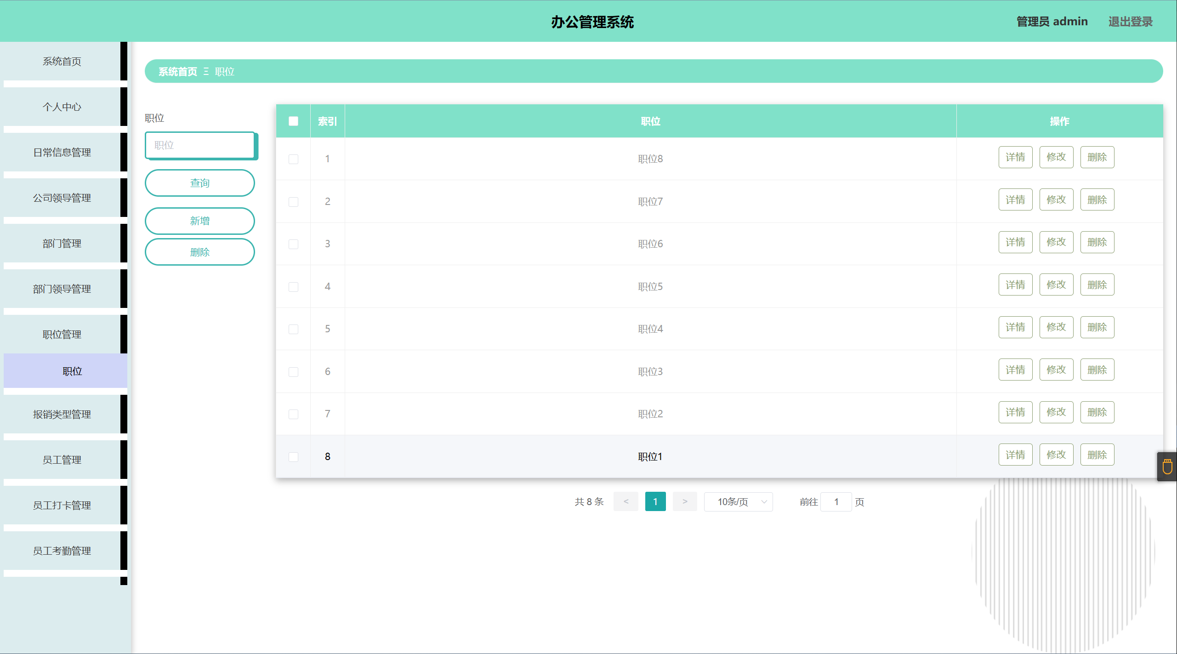Image resolution: width=1177 pixels, height=654 pixels.
Task: Click 修改 for row 职位8
Action: tap(1056, 157)
